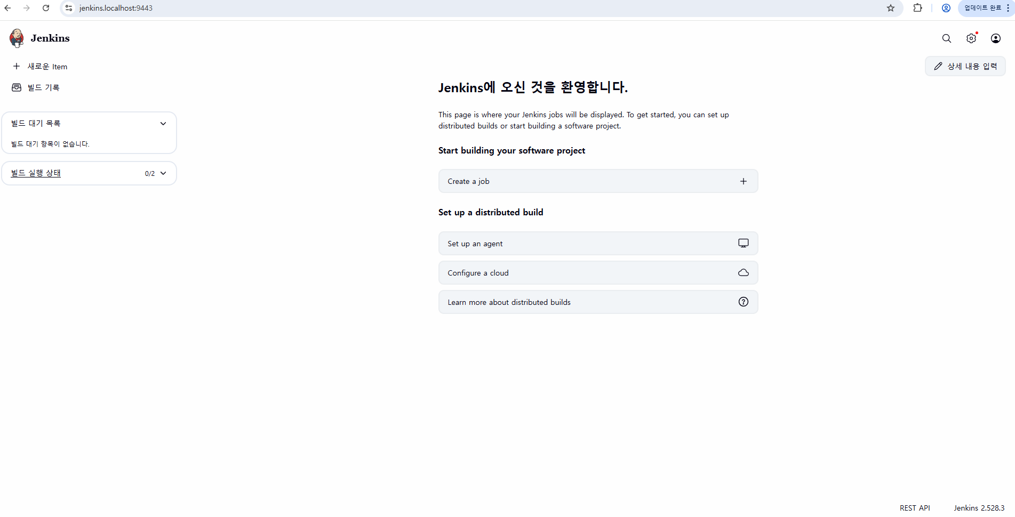Click the Jenkins title text link
The width and height of the screenshot is (1015, 517).
tap(50, 38)
